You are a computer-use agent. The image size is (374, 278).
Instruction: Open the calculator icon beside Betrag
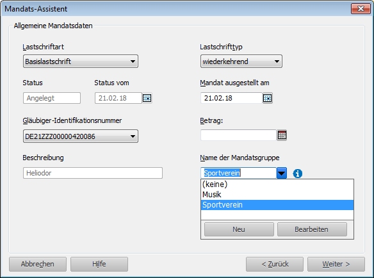pos(282,135)
